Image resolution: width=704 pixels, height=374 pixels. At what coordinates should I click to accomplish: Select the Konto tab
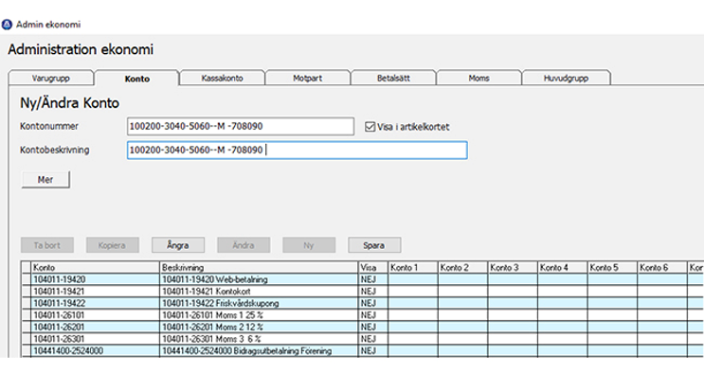137,78
